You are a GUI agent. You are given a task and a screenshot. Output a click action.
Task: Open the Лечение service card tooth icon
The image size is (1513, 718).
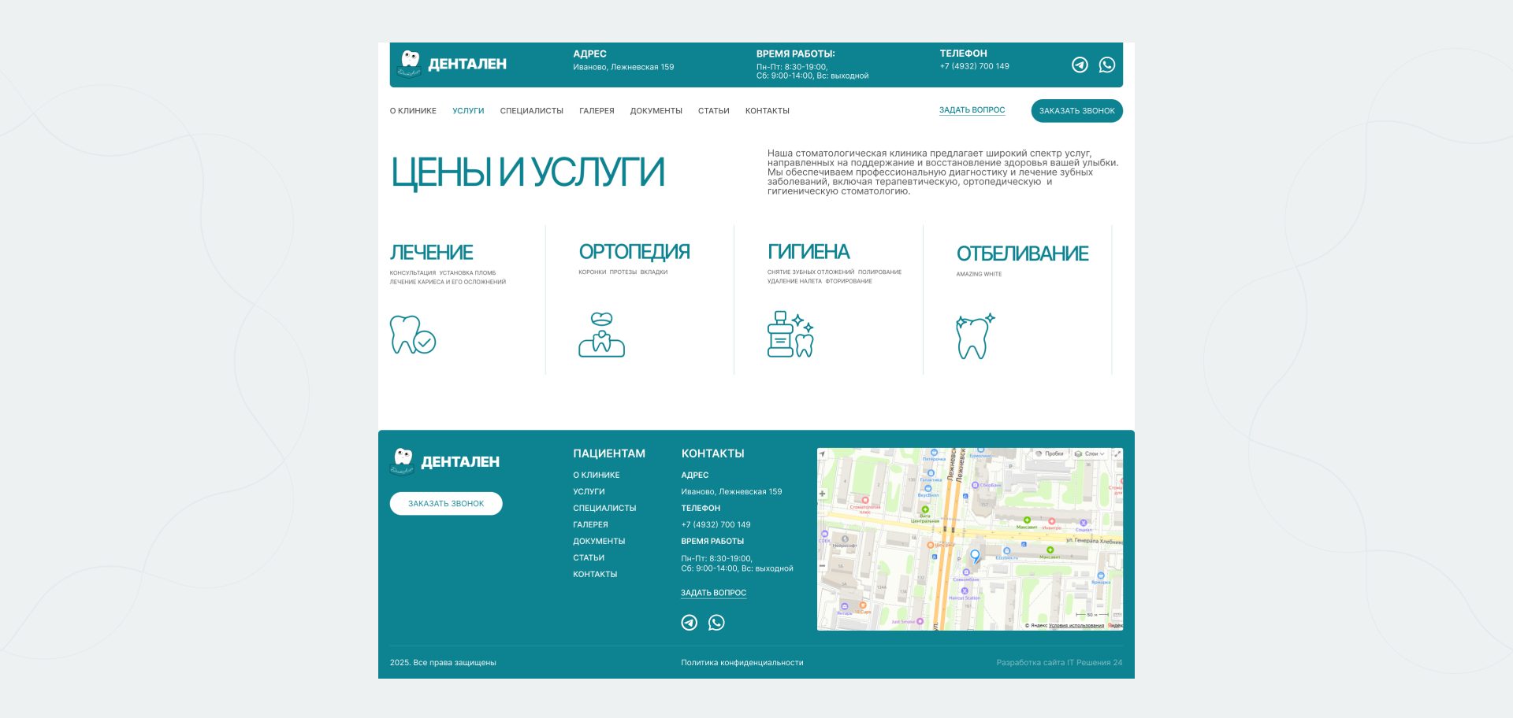(412, 335)
